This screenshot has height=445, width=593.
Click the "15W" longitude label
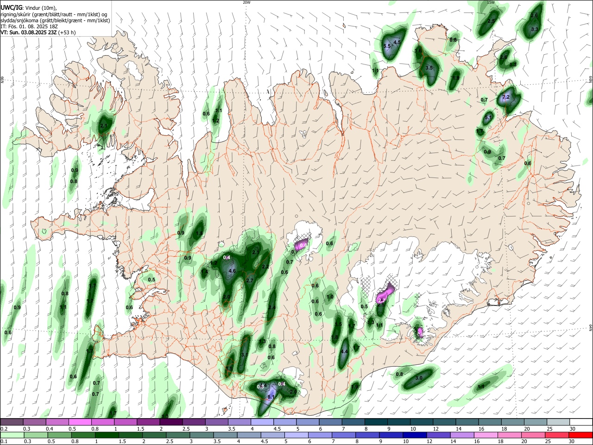click(x=491, y=2)
